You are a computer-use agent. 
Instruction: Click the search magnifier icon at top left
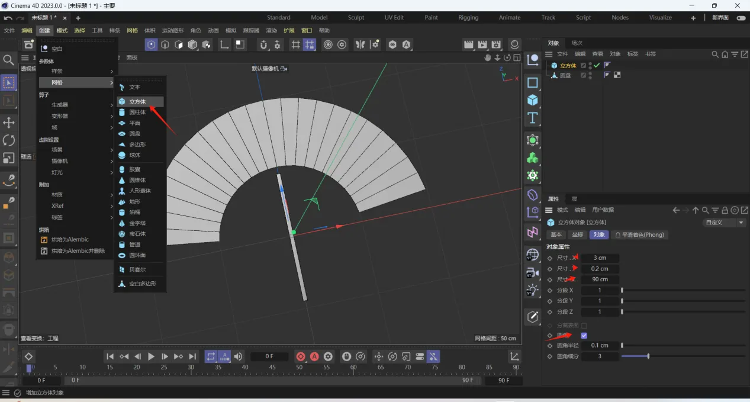[8, 60]
